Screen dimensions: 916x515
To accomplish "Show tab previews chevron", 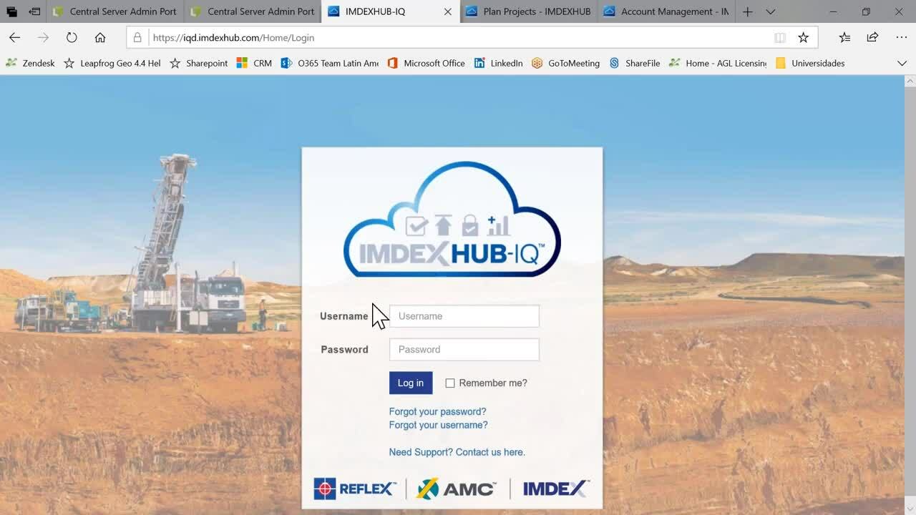I will [x=771, y=11].
